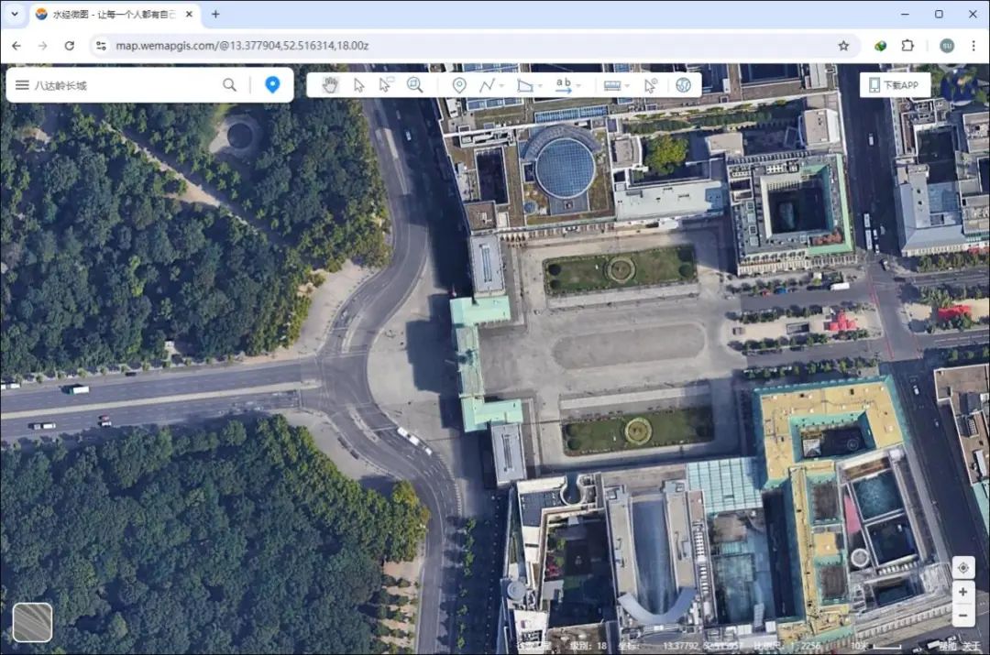Click the 关于 link in status bar

972,646
